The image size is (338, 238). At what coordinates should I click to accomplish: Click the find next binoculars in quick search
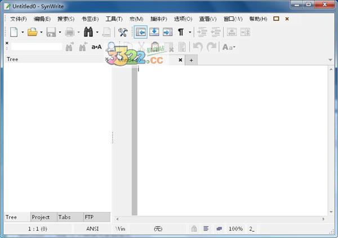[69, 47]
